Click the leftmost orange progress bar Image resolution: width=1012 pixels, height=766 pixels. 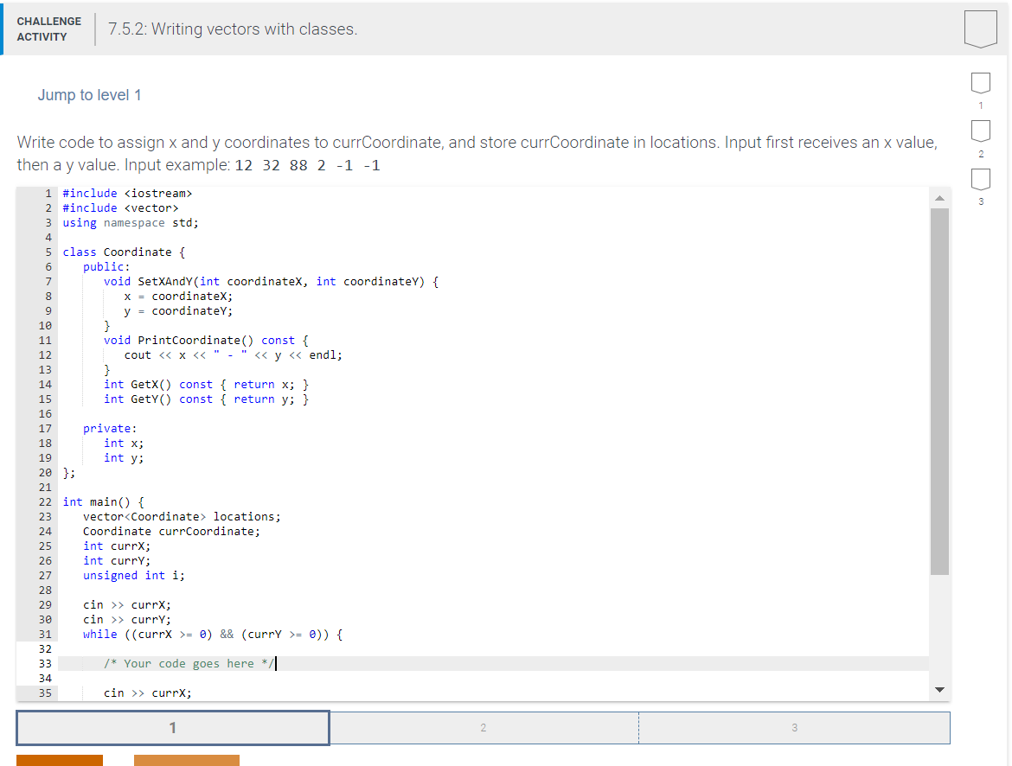[x=59, y=762]
